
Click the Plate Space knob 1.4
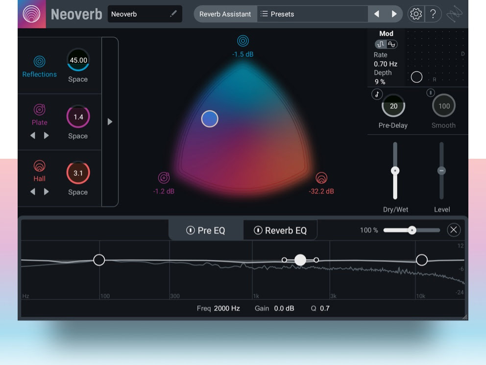pyautogui.click(x=78, y=117)
